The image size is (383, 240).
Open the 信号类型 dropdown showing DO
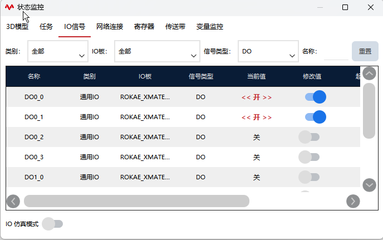[268, 51]
